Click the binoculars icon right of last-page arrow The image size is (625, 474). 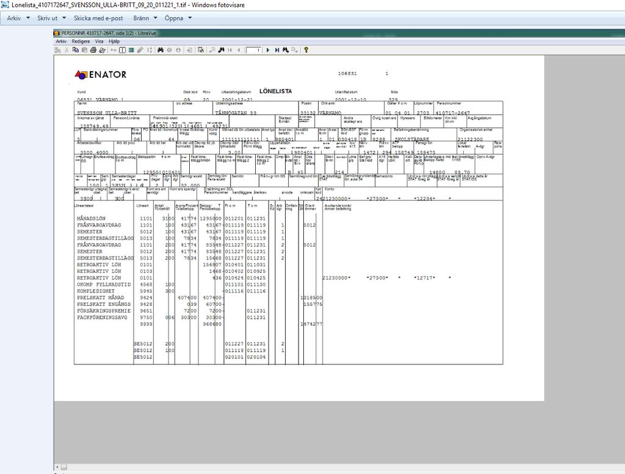[286, 50]
